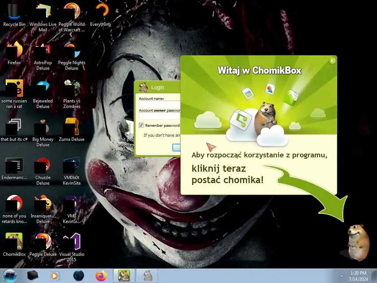377x283 pixels.
Task: Launch Peggle Nights Deluxe shortcut
Action: click(72, 55)
